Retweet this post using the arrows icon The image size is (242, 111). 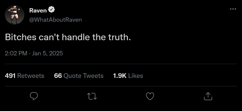point(92,96)
